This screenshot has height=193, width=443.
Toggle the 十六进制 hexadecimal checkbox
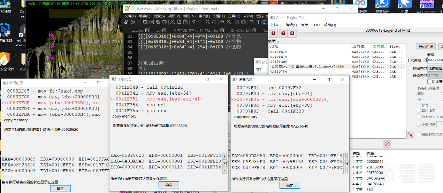point(425,60)
